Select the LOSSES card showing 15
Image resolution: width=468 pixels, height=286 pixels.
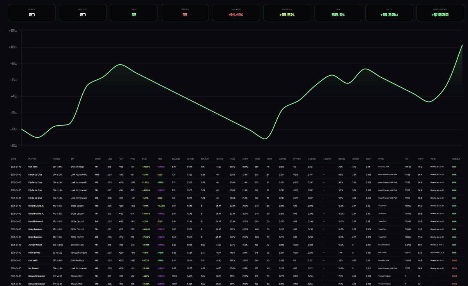(x=185, y=12)
